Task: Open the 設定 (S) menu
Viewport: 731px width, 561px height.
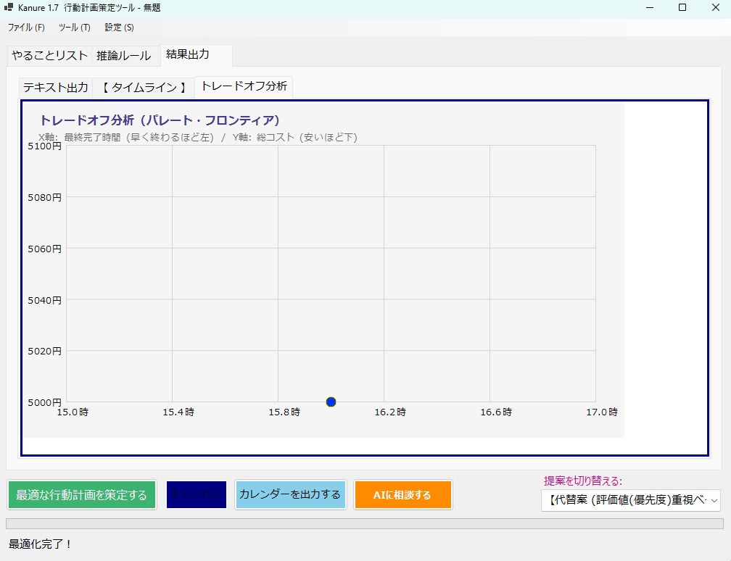Action: (x=120, y=28)
